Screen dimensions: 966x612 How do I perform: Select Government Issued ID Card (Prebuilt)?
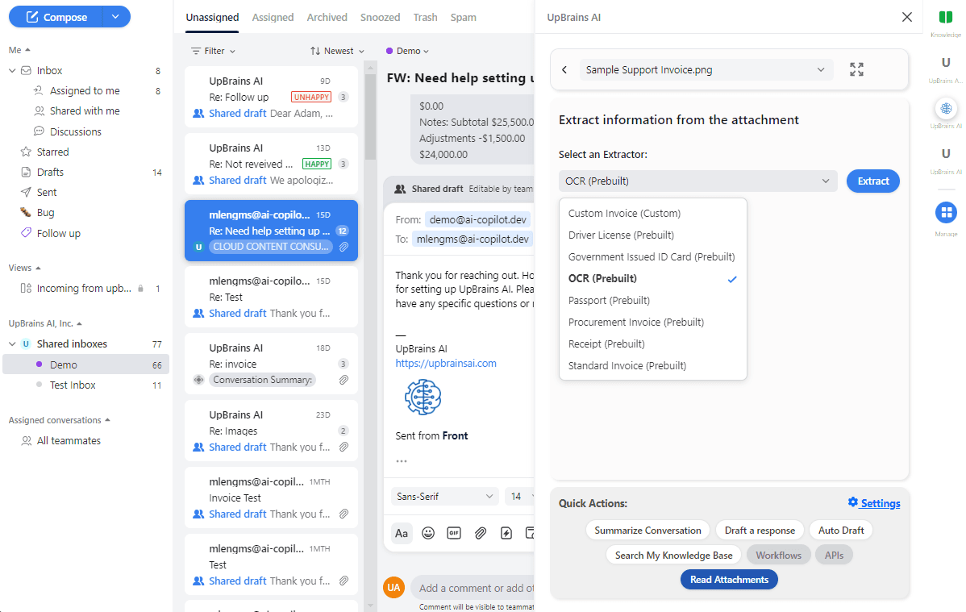653,256
